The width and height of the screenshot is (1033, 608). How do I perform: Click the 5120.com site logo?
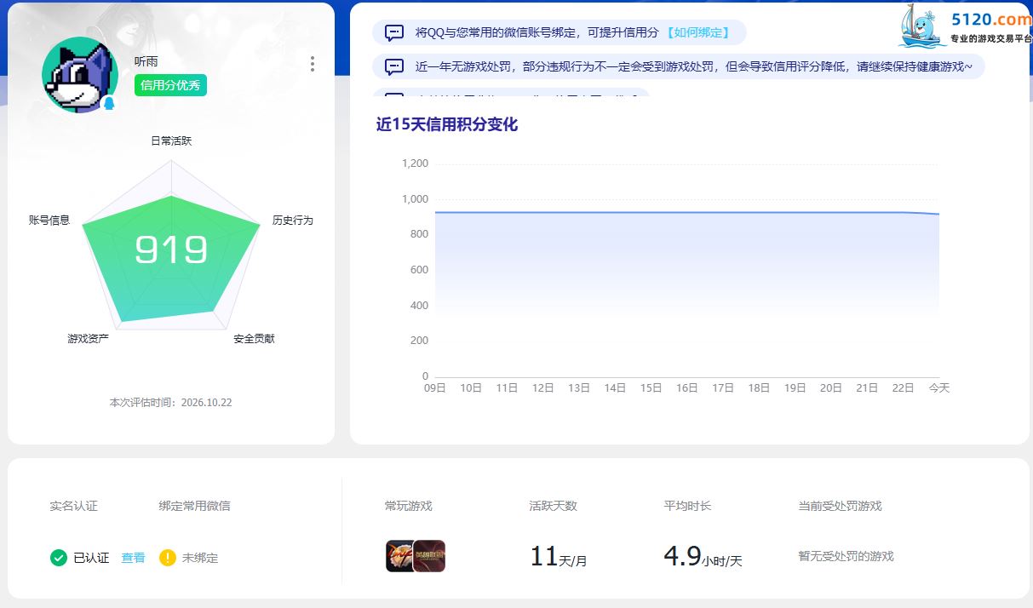tap(965, 27)
